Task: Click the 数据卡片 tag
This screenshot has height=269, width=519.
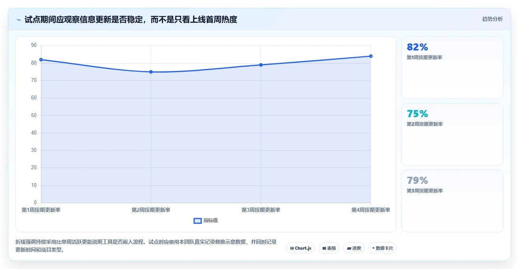Action: 382,248
